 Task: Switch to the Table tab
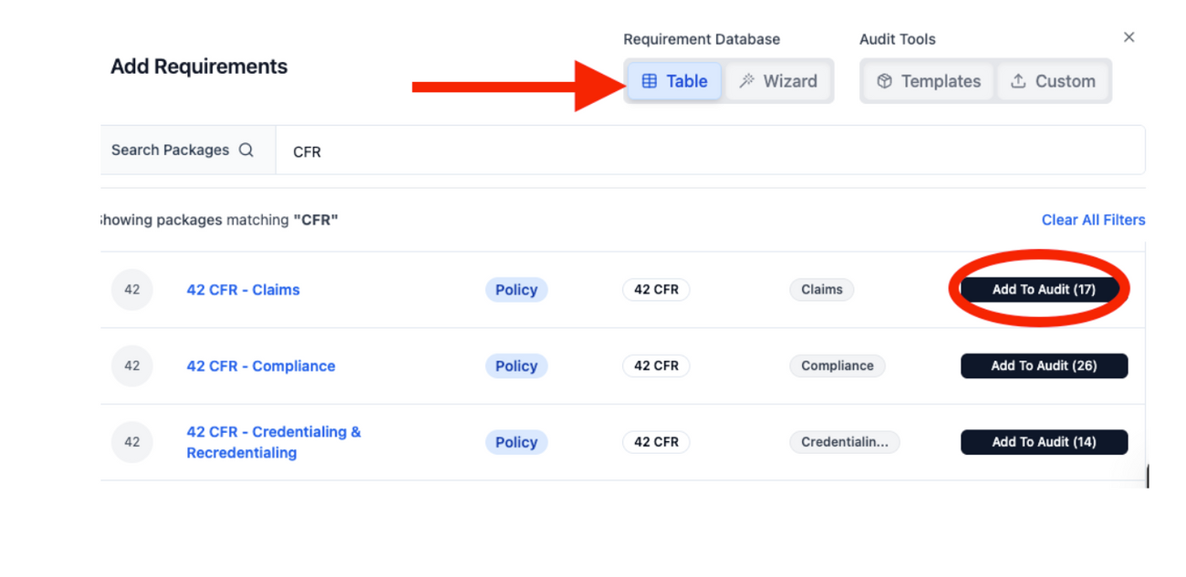pos(674,81)
